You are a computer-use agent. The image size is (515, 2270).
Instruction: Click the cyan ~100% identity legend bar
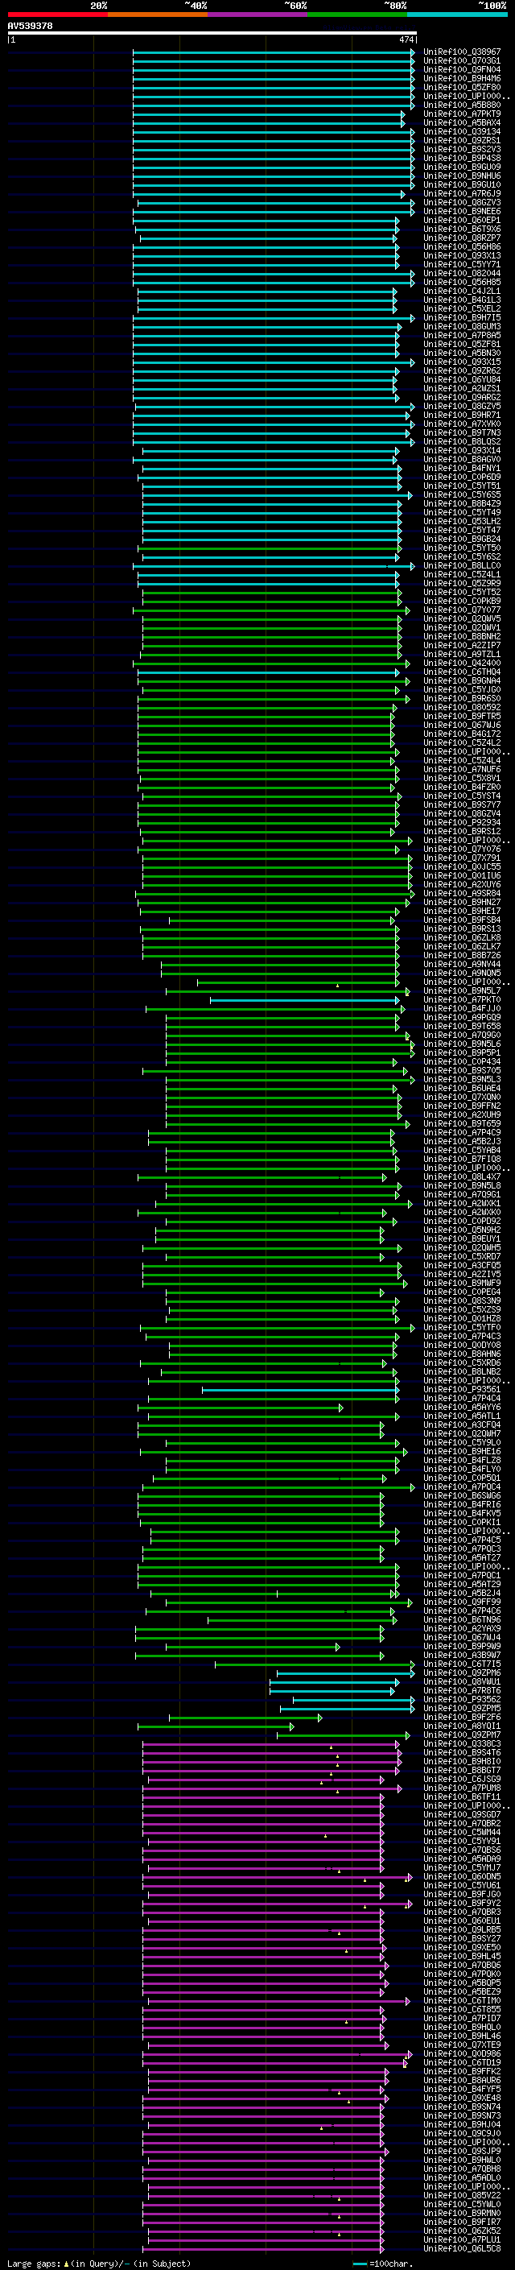[458, 14]
